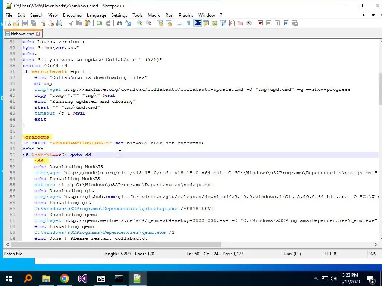
Task: Toggle file monitoring eye icon
Action: [x=249, y=23]
